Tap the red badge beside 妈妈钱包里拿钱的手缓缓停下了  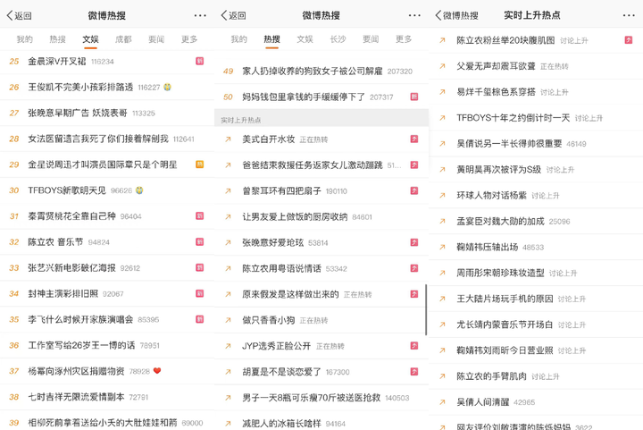pos(414,97)
